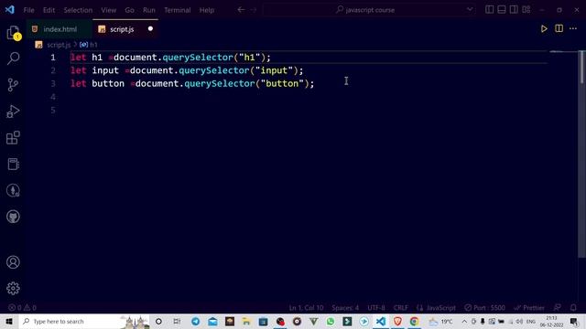Click line number 5 in the gutter

[53, 110]
